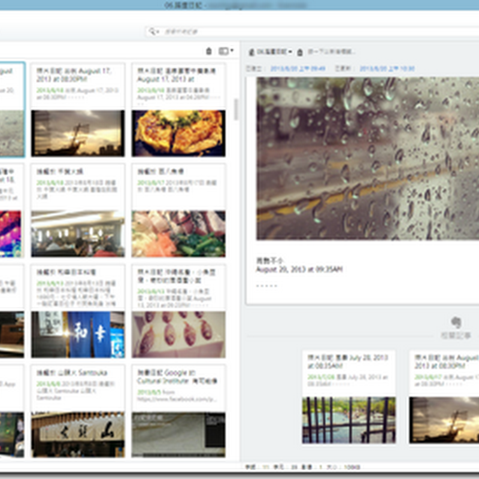Open the note card with the blue noren curtain photo
479x479 pixels.
tap(78, 311)
